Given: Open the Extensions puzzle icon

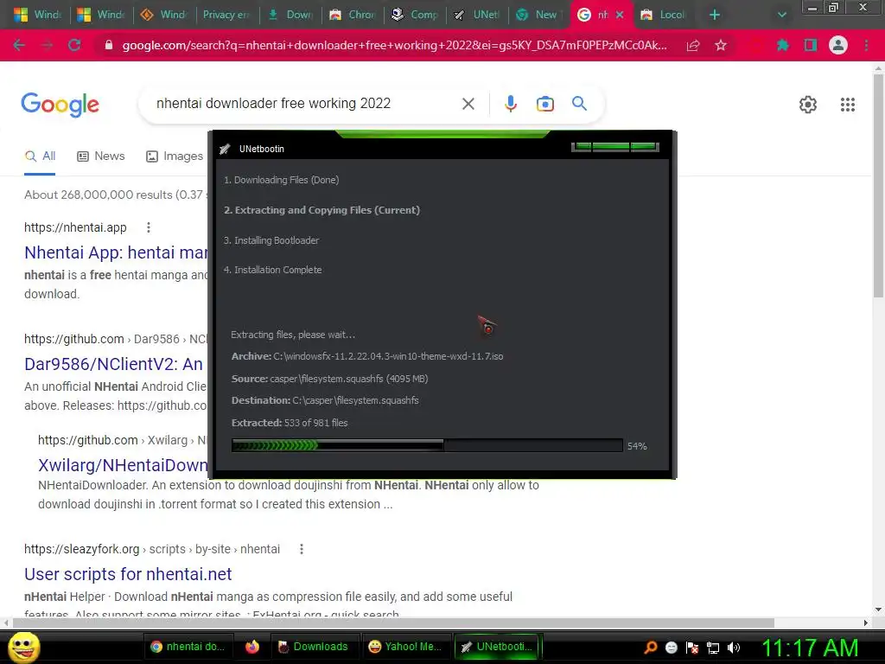Looking at the screenshot, I should 782,45.
